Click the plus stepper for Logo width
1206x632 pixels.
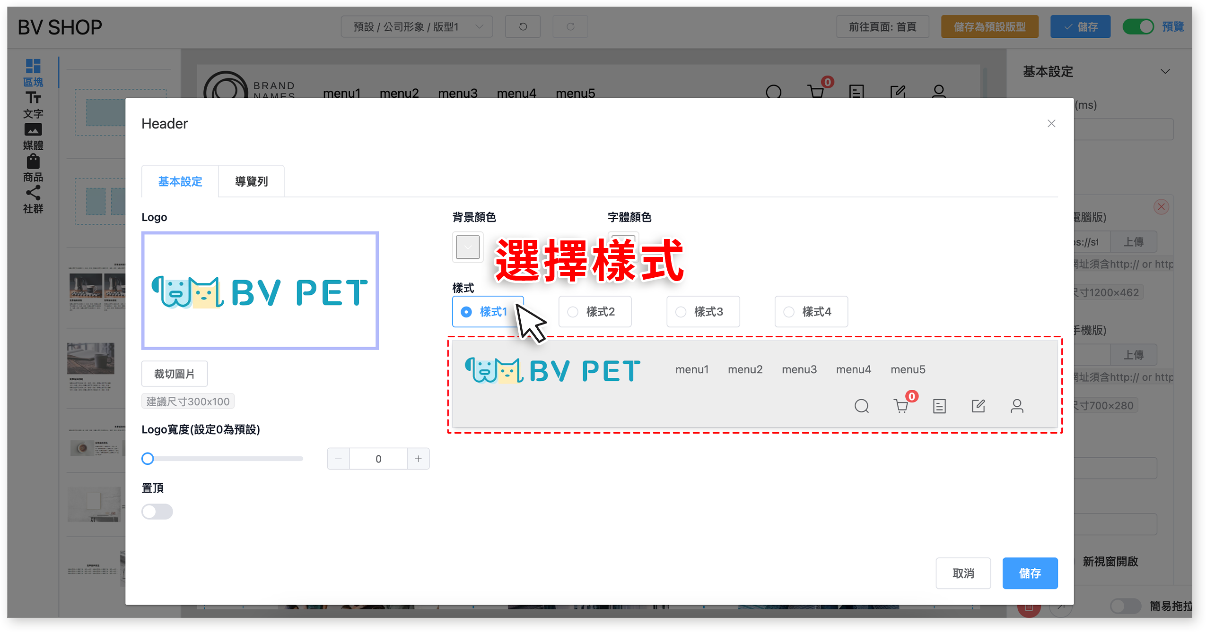point(418,459)
